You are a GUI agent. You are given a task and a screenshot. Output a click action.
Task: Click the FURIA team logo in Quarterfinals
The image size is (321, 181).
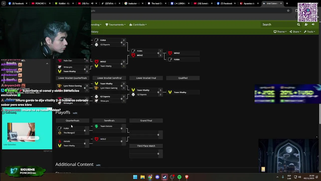tap(60, 128)
